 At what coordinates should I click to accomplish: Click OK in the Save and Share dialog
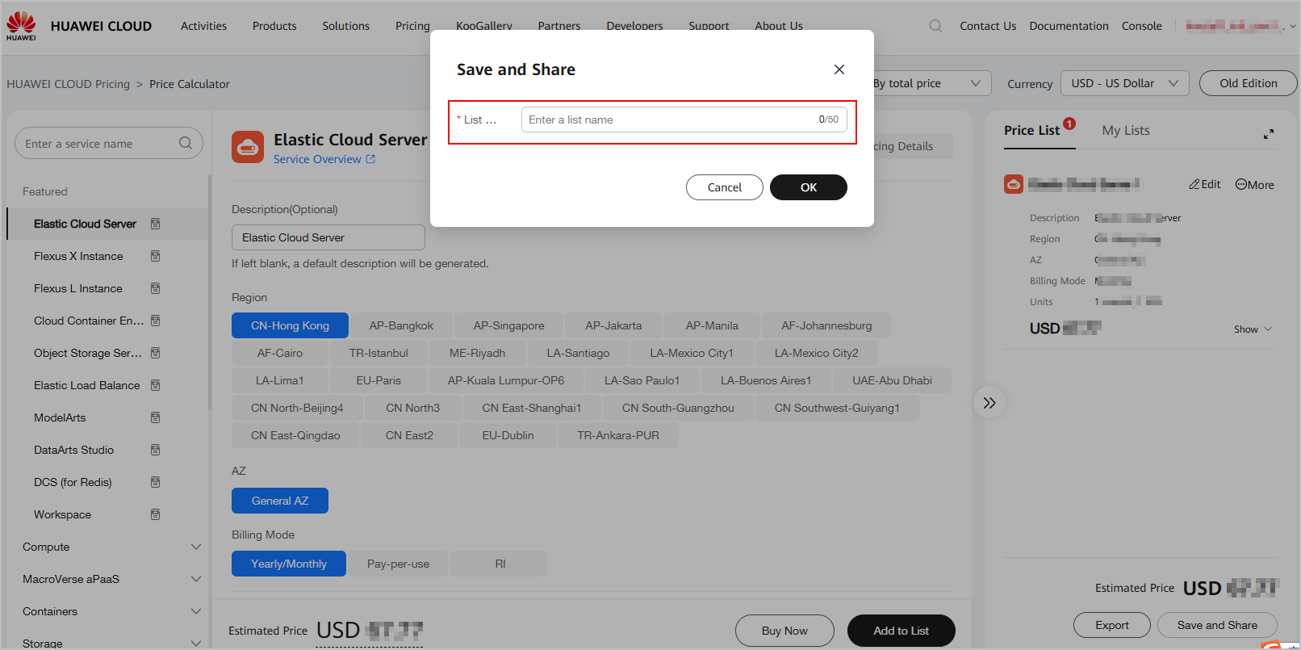tap(809, 187)
